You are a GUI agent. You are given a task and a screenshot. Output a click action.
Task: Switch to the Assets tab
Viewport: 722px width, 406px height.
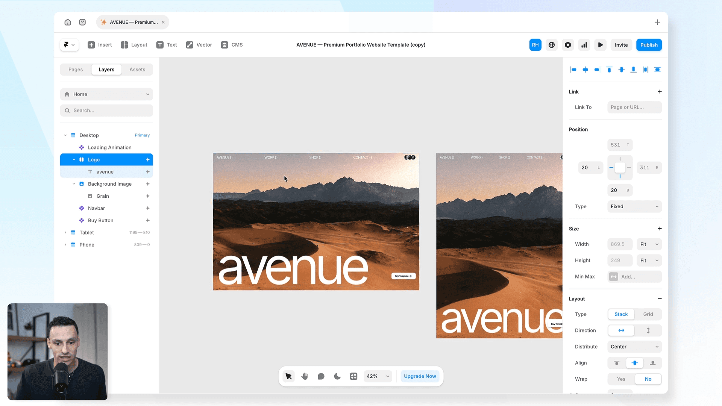tap(137, 70)
